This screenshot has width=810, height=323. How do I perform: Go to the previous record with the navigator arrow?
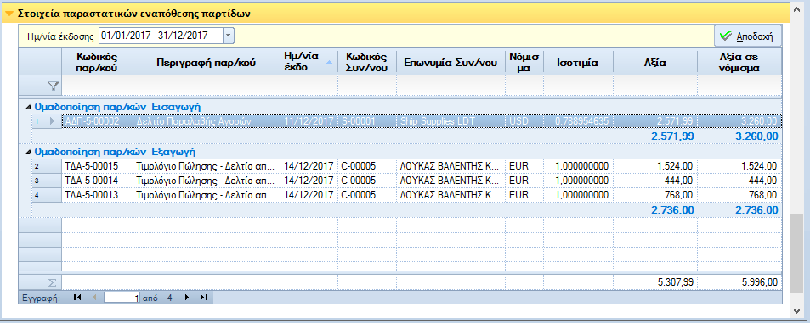tap(94, 298)
